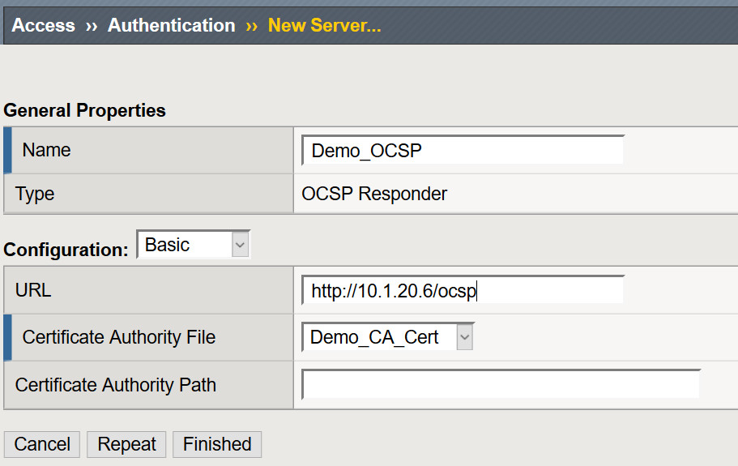Image resolution: width=738 pixels, height=466 pixels.
Task: Click the Configuration dropdown chevron
Action: [x=240, y=245]
